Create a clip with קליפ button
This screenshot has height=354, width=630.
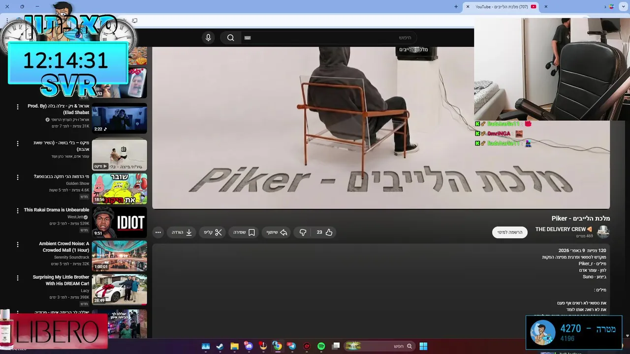[x=213, y=232]
